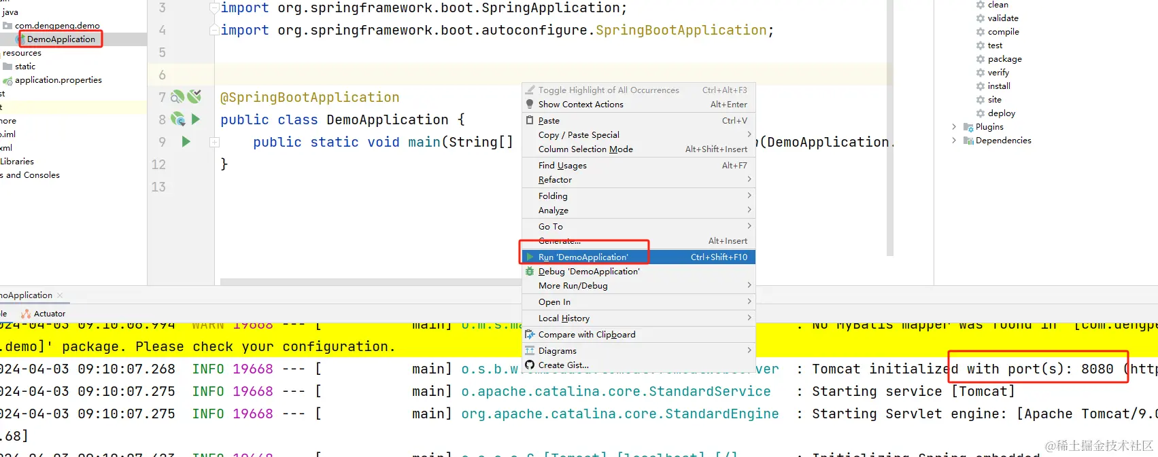Click the Plugins folder icon in Maven panel
Screen dimensions: 1158x457
[968, 127]
